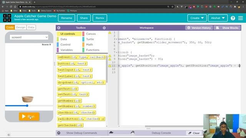Switch to Code mode tab
Image resolution: width=246 pixels, height=138 pixels.
click(10, 27)
